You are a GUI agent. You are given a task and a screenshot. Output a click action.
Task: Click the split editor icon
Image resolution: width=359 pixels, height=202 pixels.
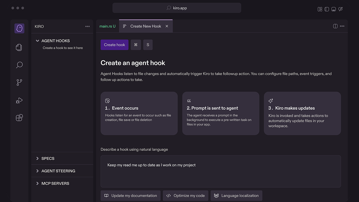[335, 26]
